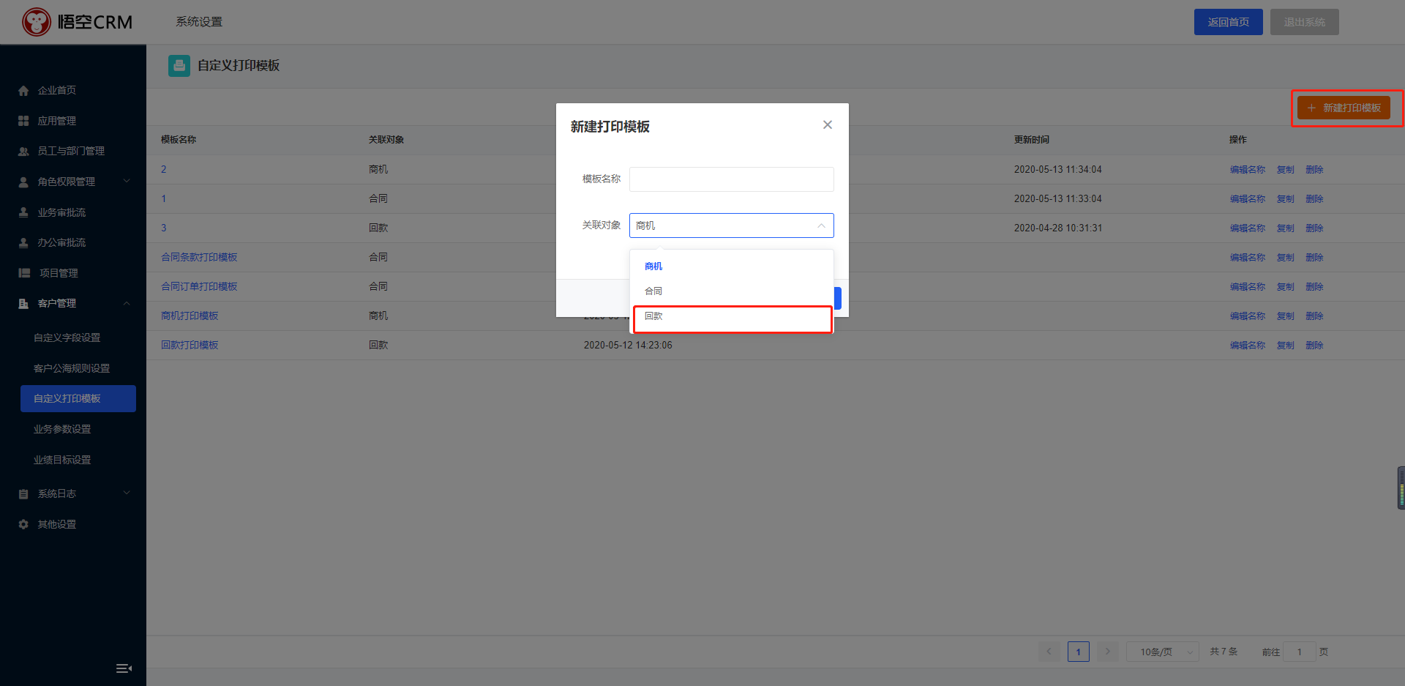Click 删除 for 回款打印模板
Viewport: 1405px width, 686px height.
tap(1315, 346)
